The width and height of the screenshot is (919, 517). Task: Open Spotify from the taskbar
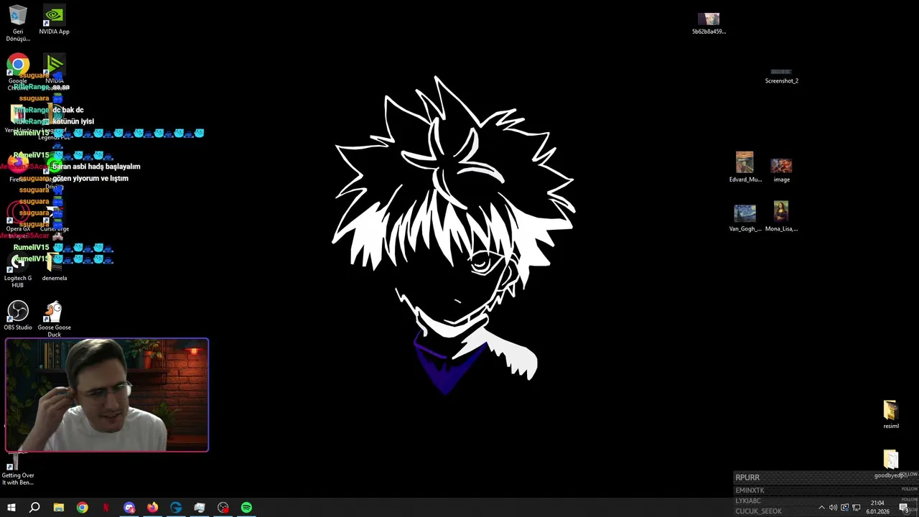pos(246,508)
